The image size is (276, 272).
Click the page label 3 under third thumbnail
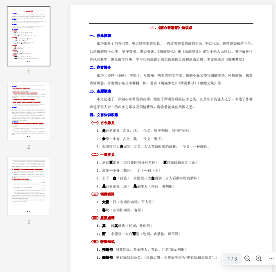[x=29, y=222]
